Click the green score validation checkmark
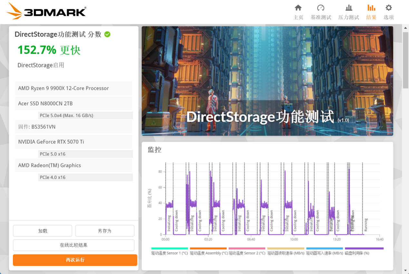The image size is (409, 274). pyautogui.click(x=107, y=34)
